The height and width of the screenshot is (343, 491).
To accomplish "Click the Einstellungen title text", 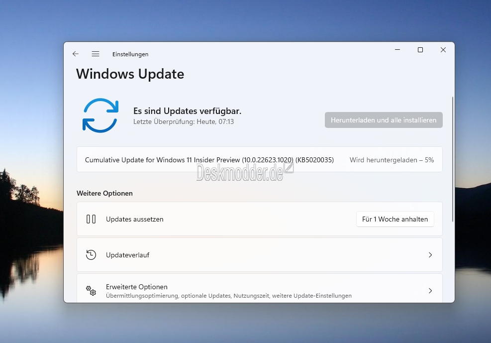I will [130, 54].
